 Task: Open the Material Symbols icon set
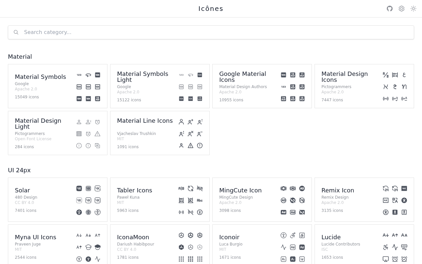coord(40,77)
